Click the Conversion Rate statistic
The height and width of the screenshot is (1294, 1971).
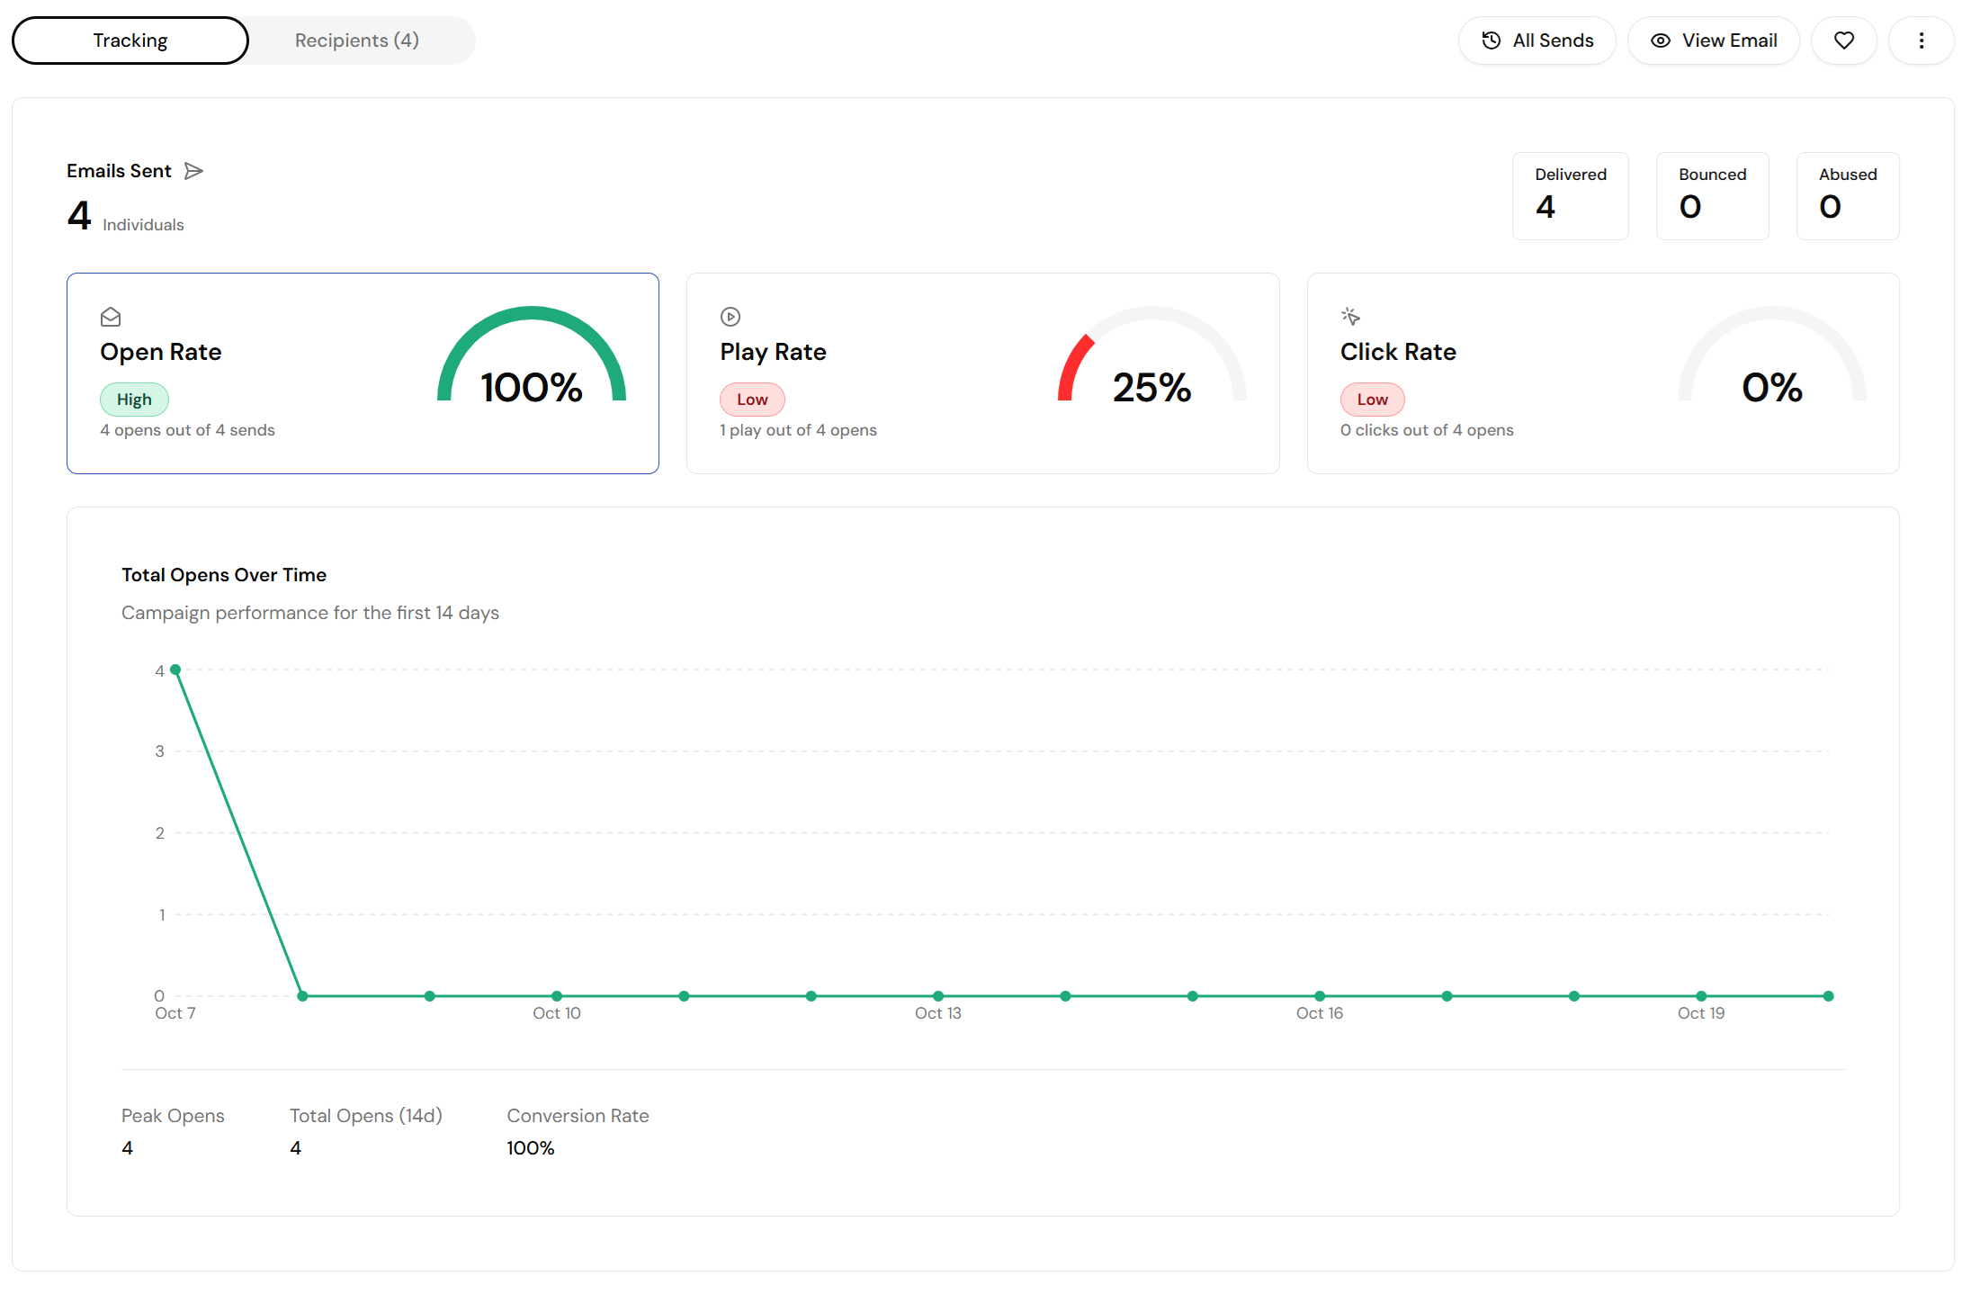[578, 1131]
